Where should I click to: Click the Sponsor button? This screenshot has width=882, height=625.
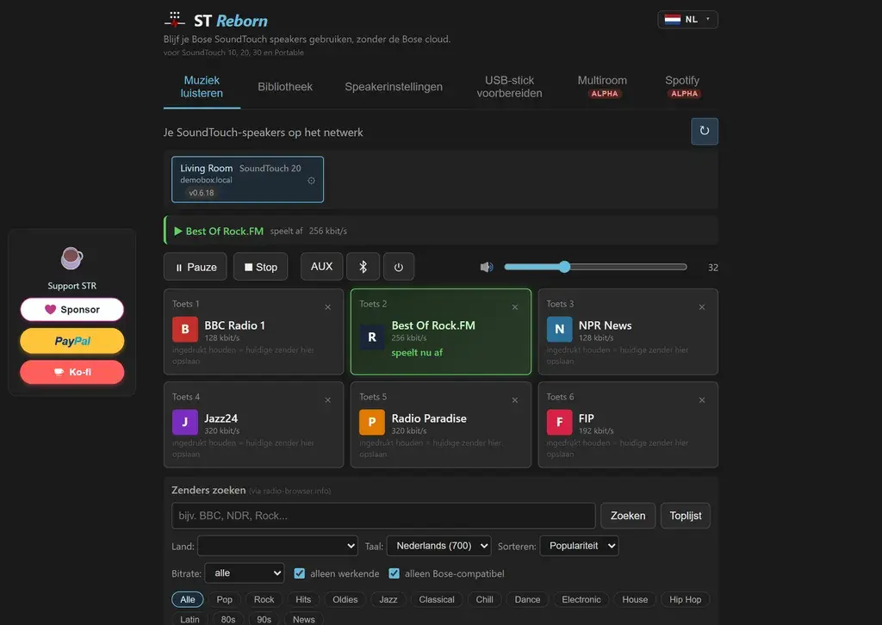click(72, 310)
